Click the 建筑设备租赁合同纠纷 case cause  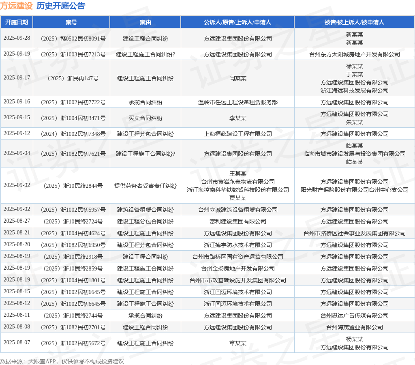pyautogui.click(x=145, y=210)
